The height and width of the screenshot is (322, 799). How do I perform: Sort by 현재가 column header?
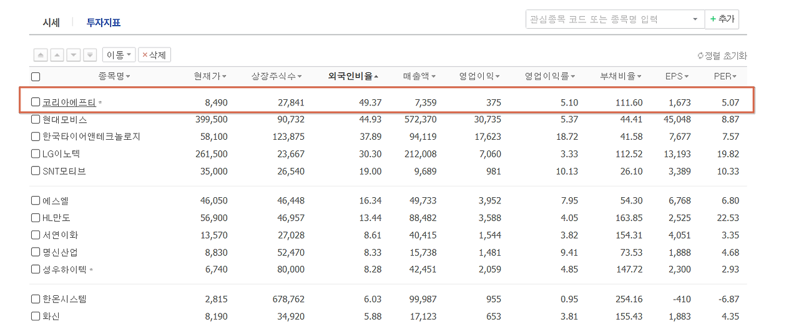[x=210, y=76]
